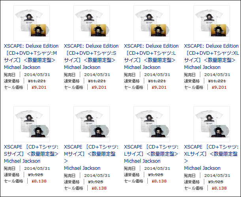The height and width of the screenshot is (197, 241).
Task: Open XSCAPE CD+Tシャツ:XLサイズ title link
Action: point(211,154)
